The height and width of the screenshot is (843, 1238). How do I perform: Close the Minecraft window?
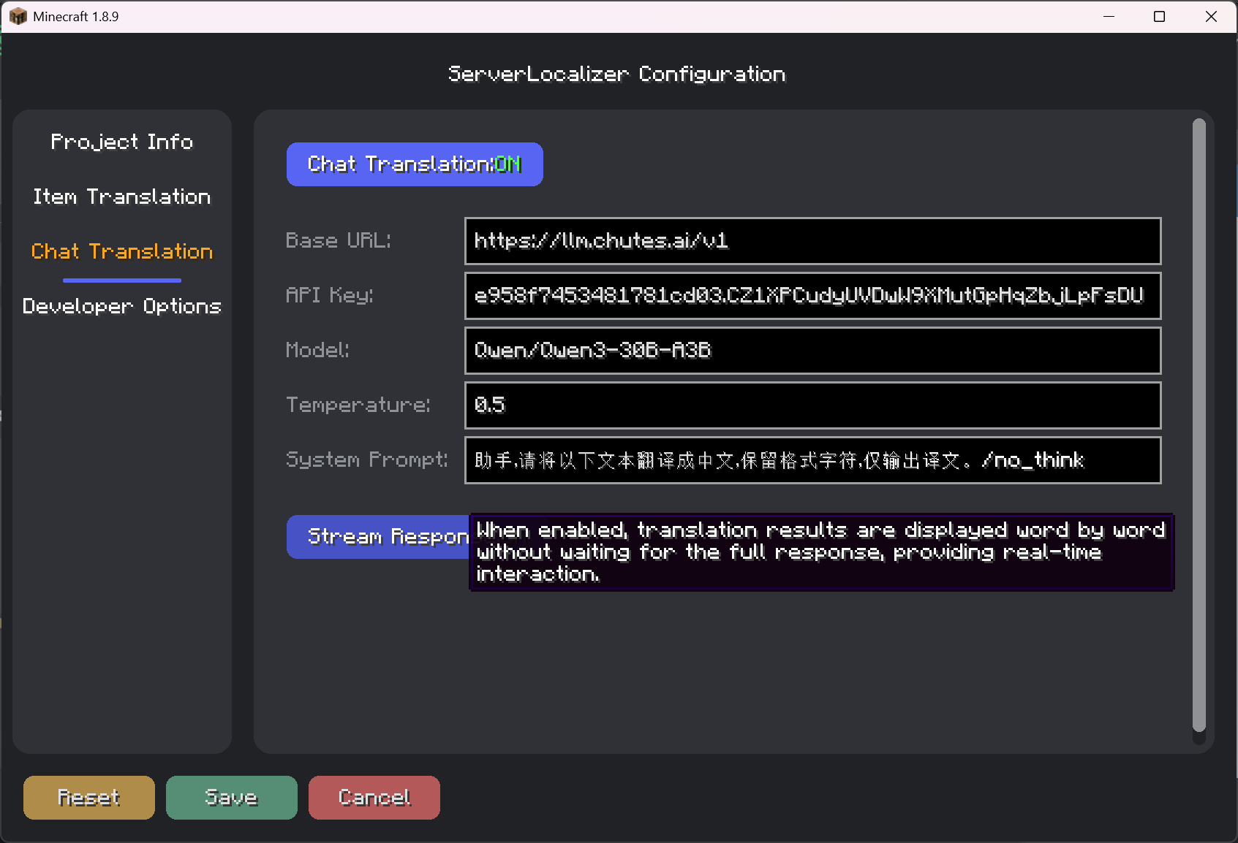[x=1211, y=16]
